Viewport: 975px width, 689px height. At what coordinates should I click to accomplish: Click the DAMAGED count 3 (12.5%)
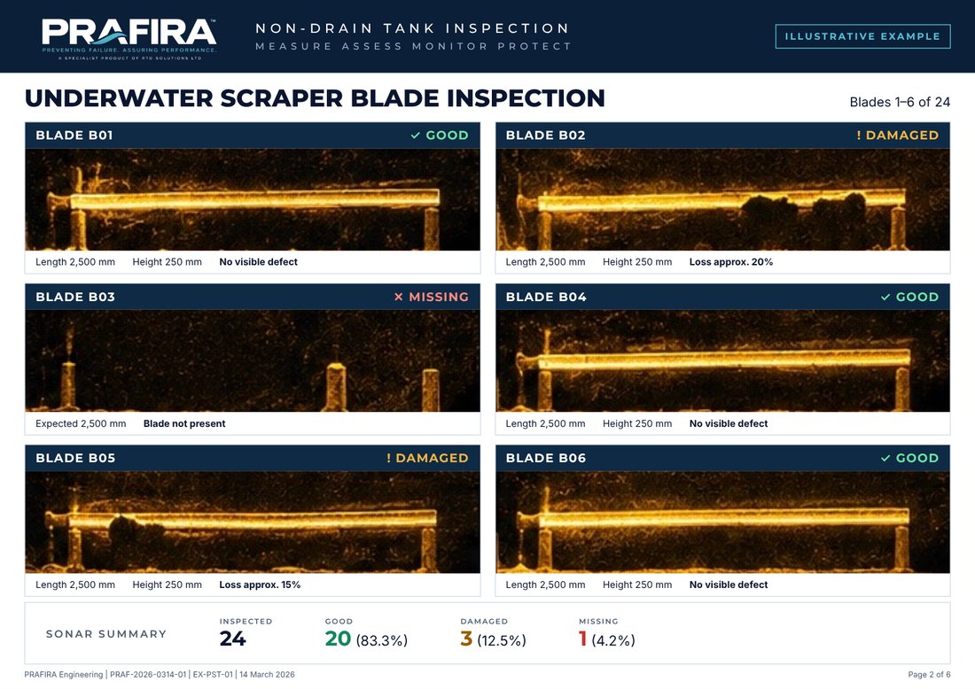coord(493,639)
